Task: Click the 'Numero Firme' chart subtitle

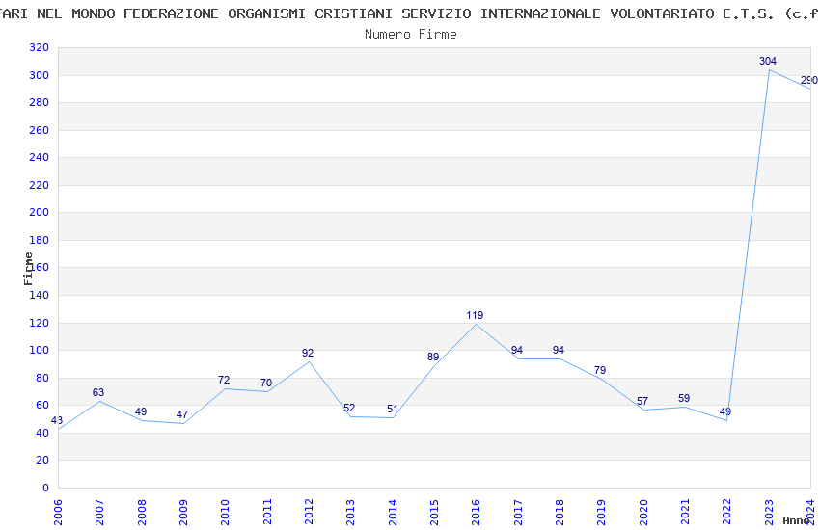Action: 410,34
